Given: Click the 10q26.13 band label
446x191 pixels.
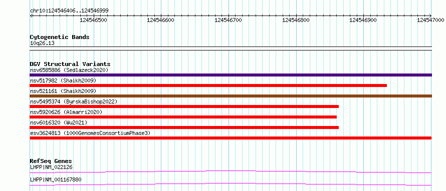Looking at the screenshot, I should tap(42, 43).
